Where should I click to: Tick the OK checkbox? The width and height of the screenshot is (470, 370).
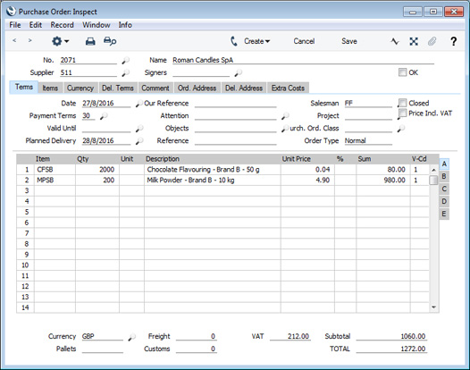coord(402,72)
